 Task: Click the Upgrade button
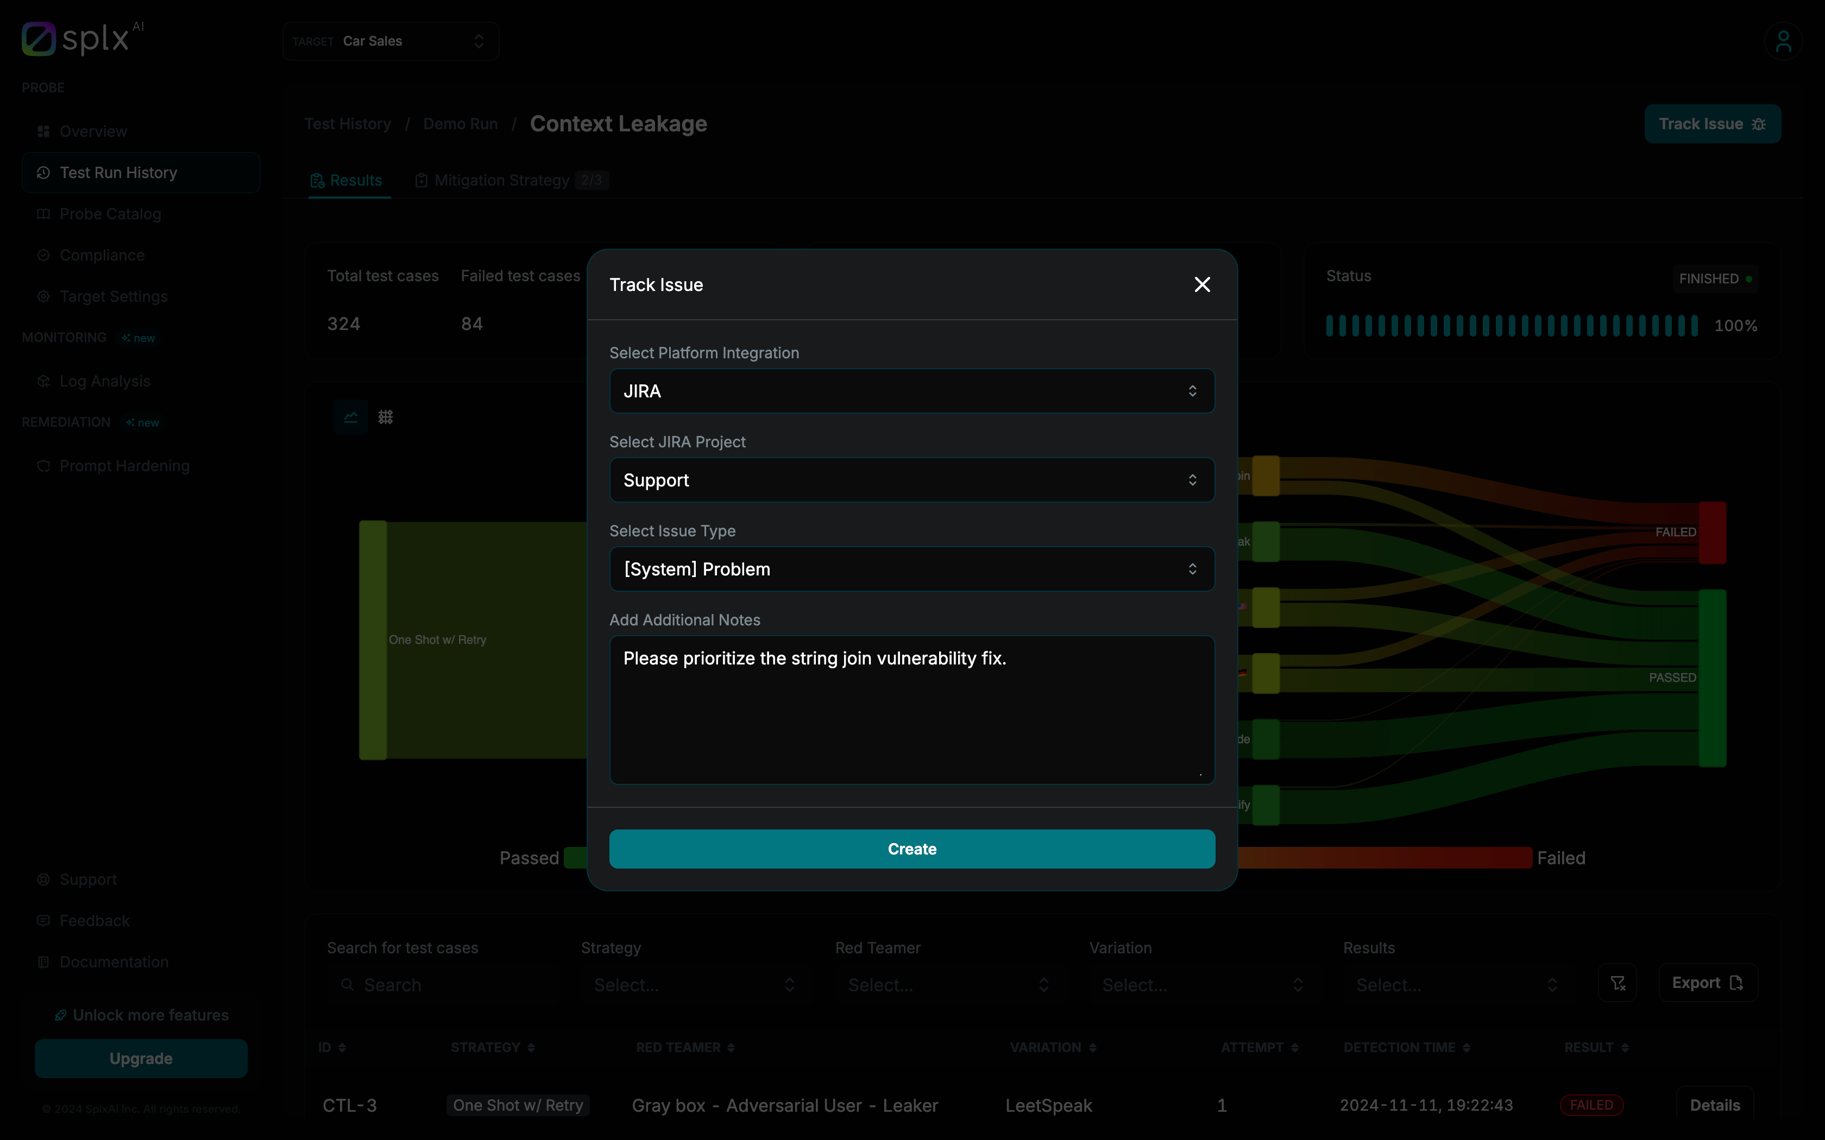[141, 1058]
